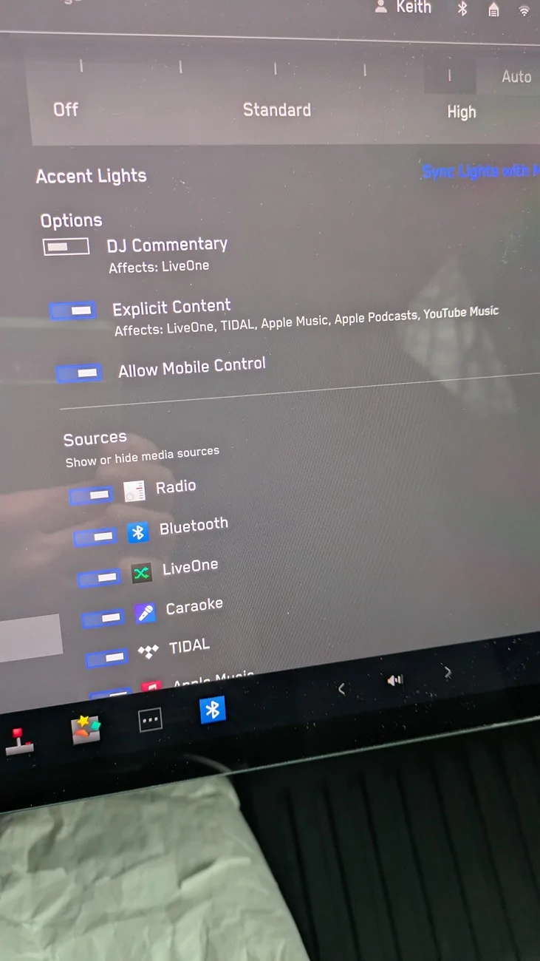Toggle the LiveOne source switch
Viewport: 540px width, 961px height.
point(99,577)
